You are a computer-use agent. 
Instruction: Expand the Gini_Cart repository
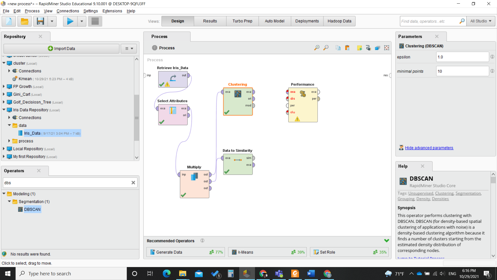point(4,94)
